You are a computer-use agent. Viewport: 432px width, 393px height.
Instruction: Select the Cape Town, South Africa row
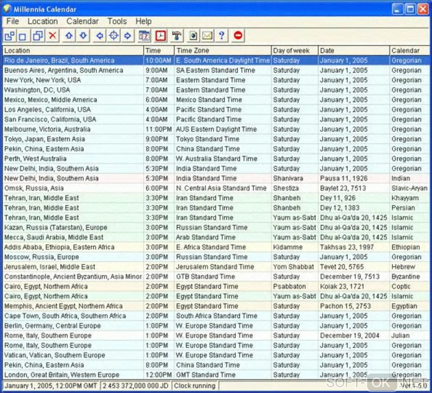click(x=216, y=316)
